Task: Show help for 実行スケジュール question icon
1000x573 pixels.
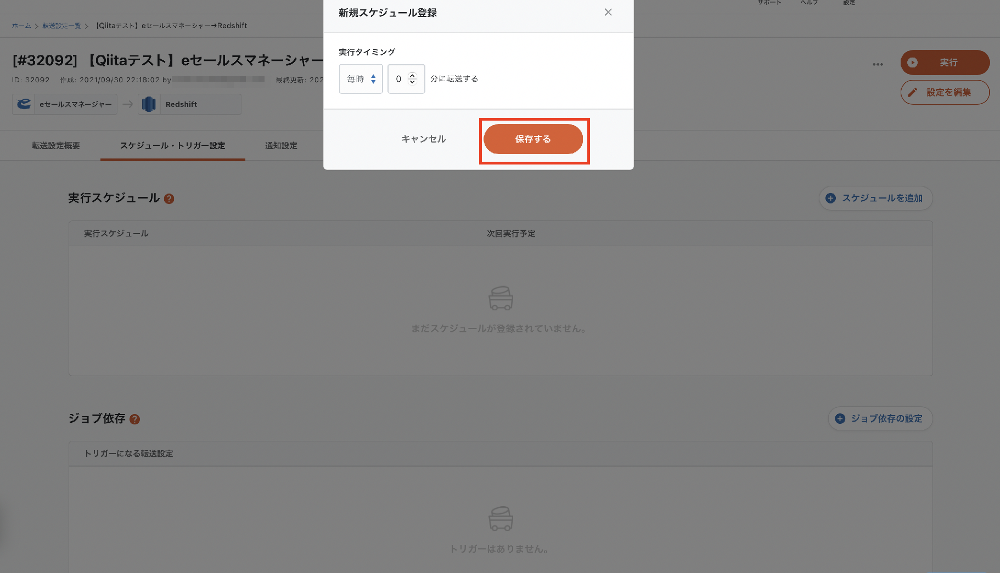Action: (x=169, y=199)
